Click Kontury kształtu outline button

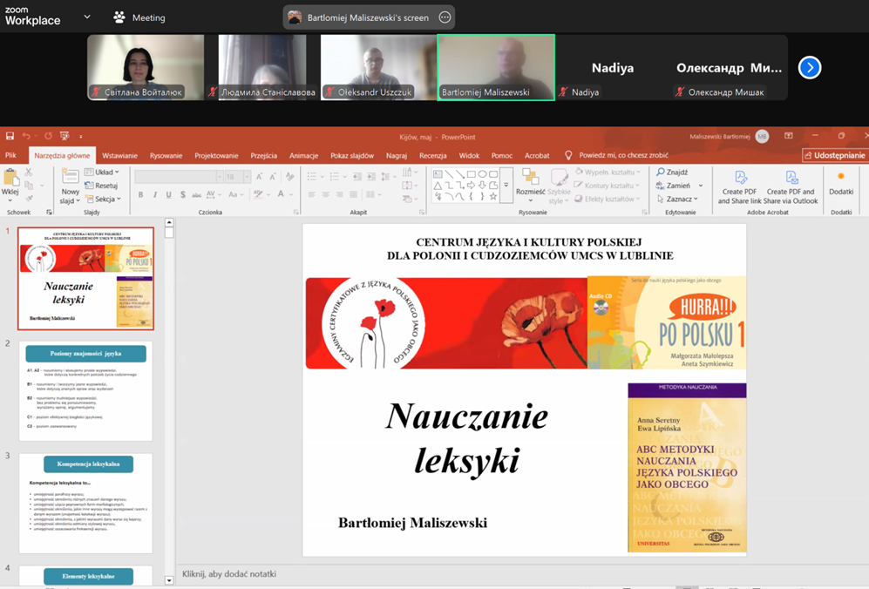608,186
